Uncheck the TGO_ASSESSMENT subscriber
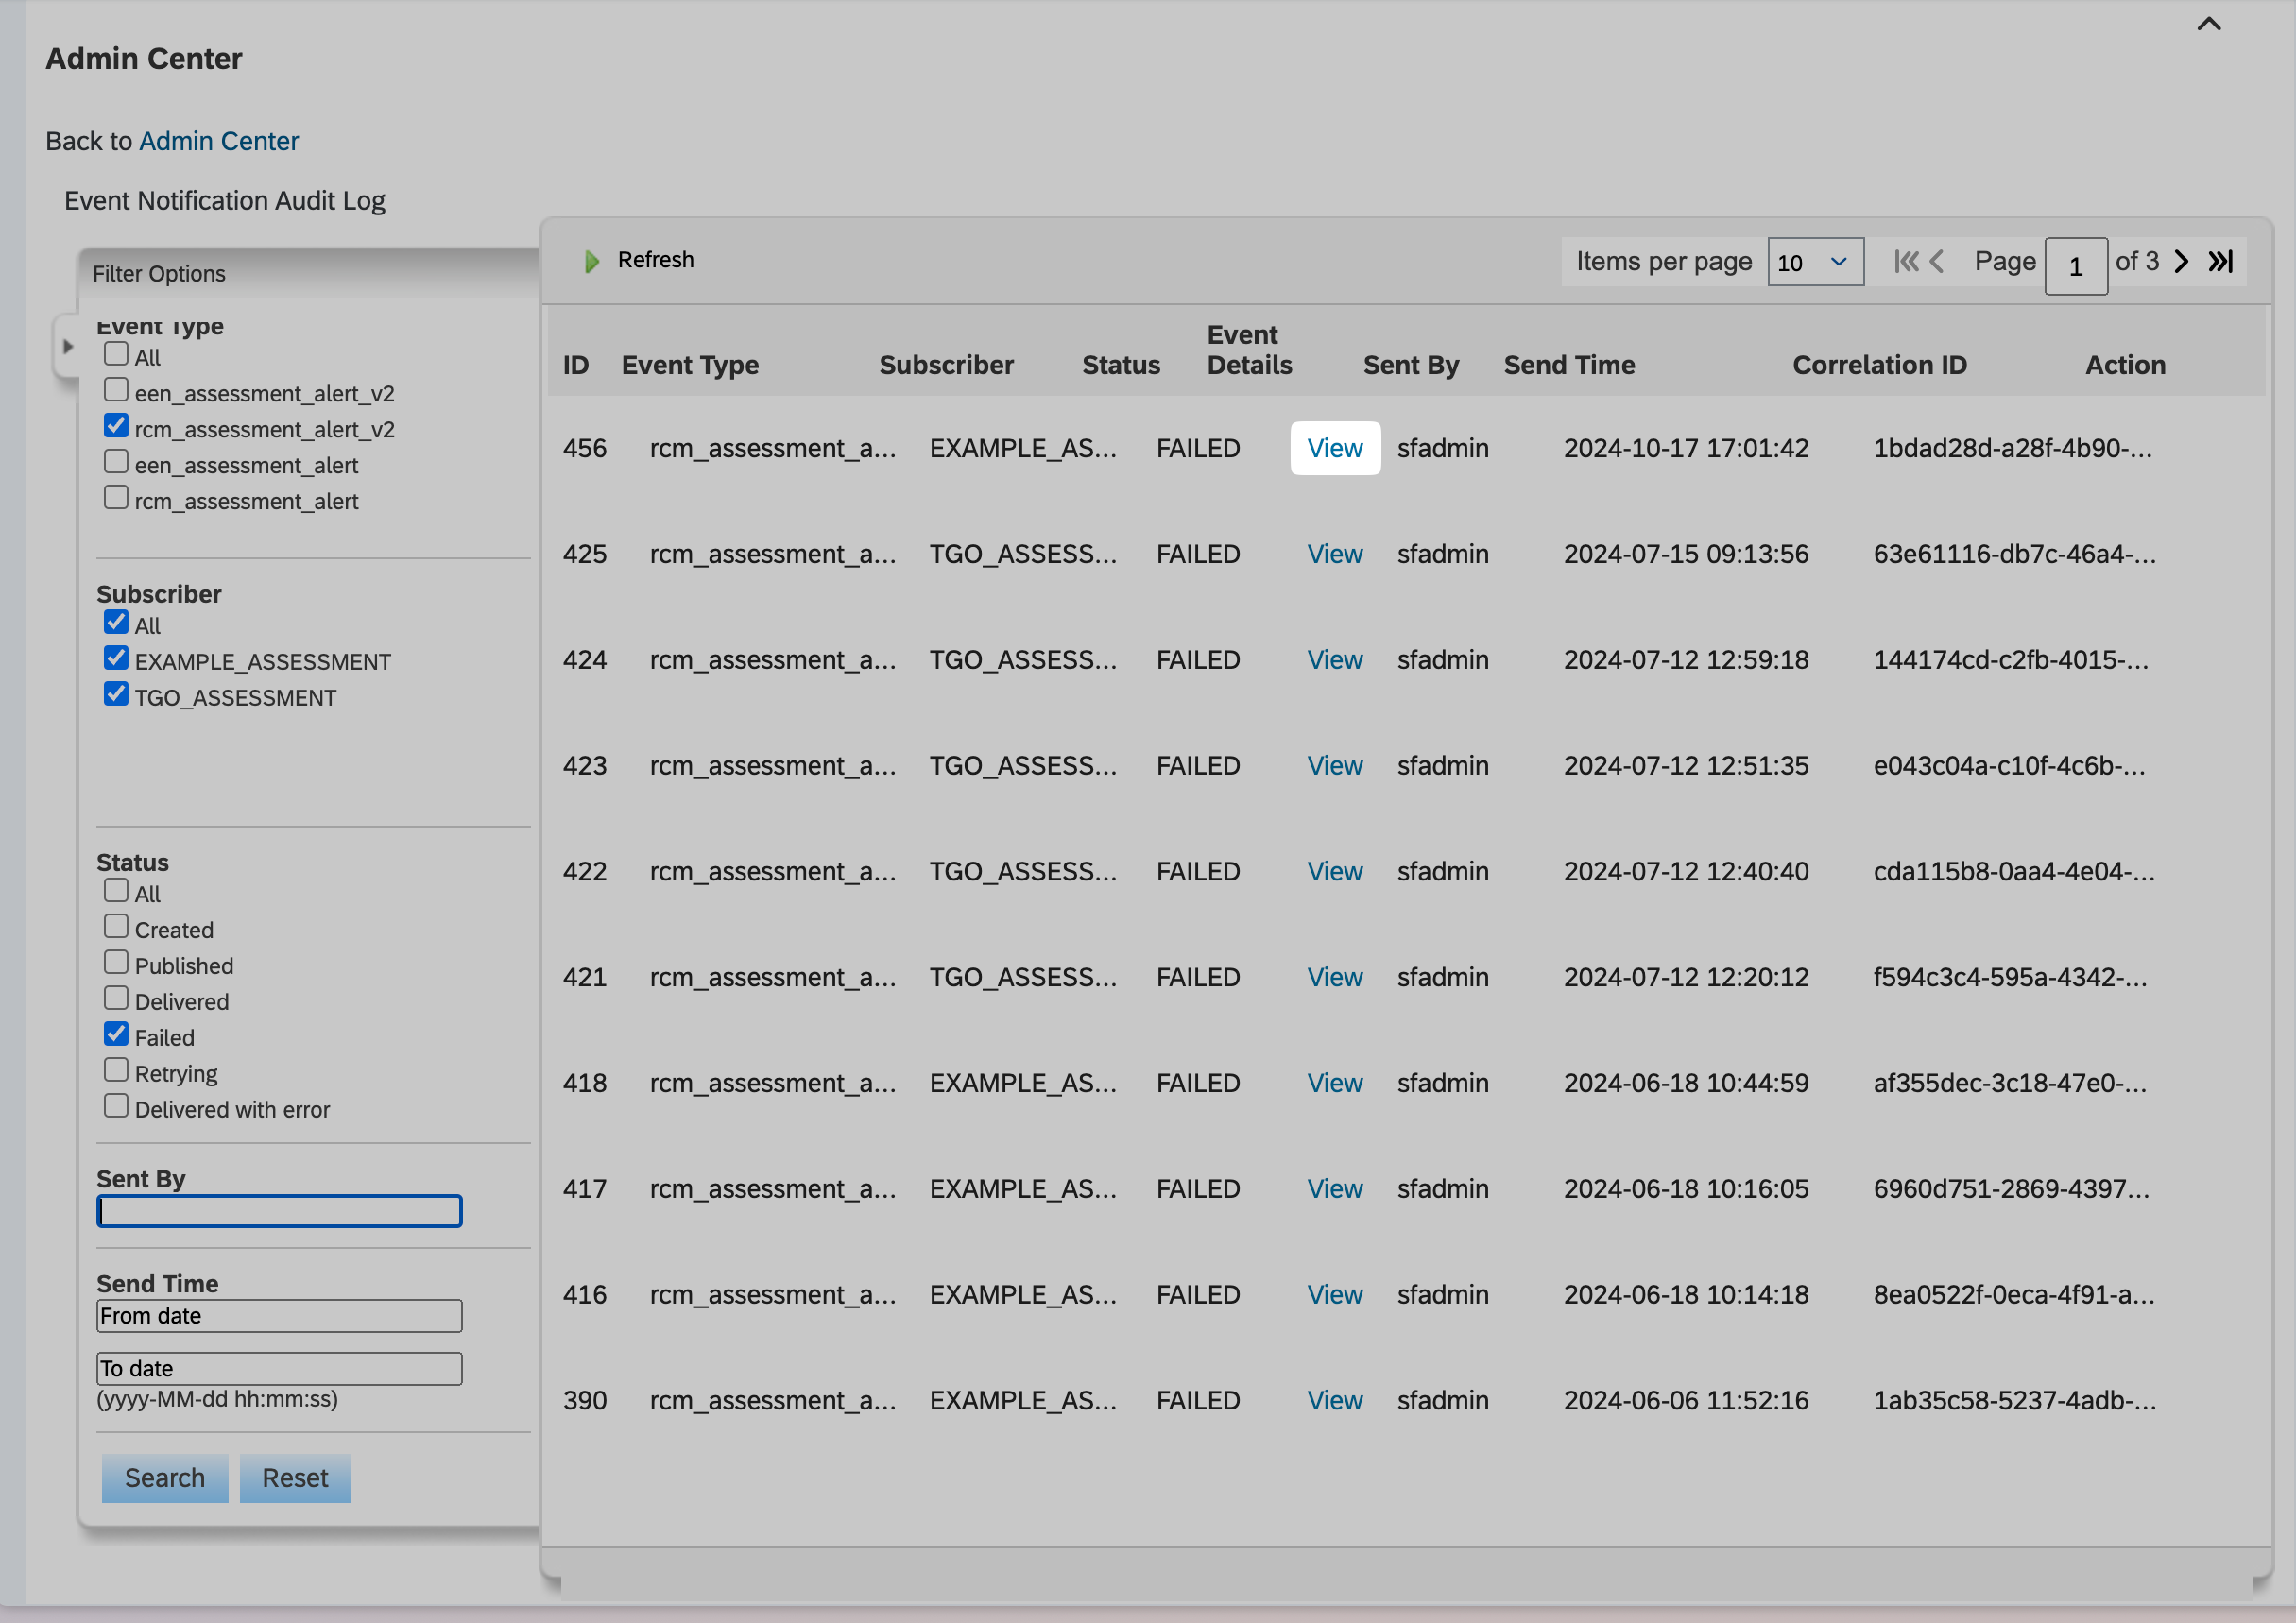This screenshot has height=1623, width=2296. [116, 694]
